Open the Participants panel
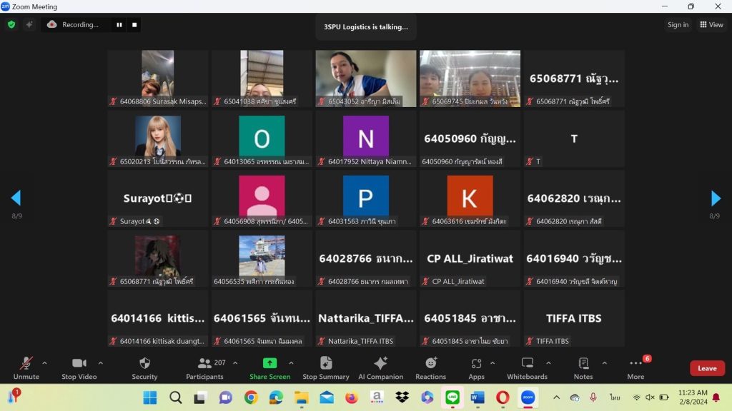Viewport: 732px width, 411px height. (x=205, y=367)
